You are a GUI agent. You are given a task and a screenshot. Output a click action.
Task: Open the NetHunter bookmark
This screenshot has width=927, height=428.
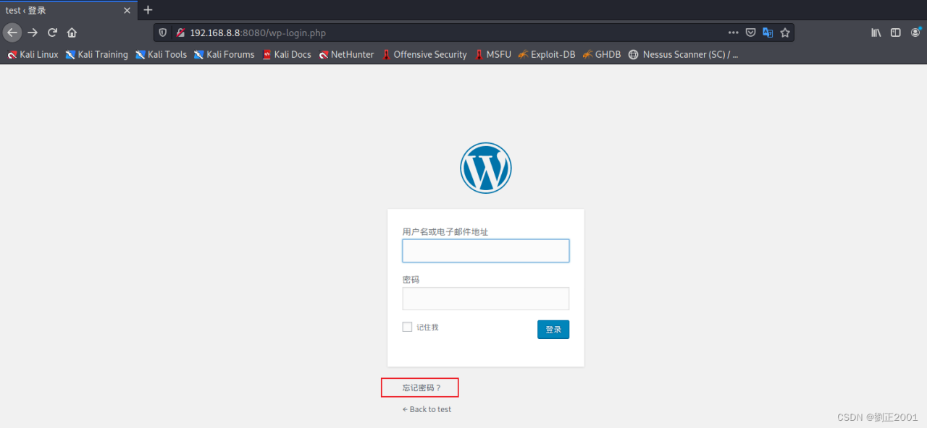pos(346,54)
